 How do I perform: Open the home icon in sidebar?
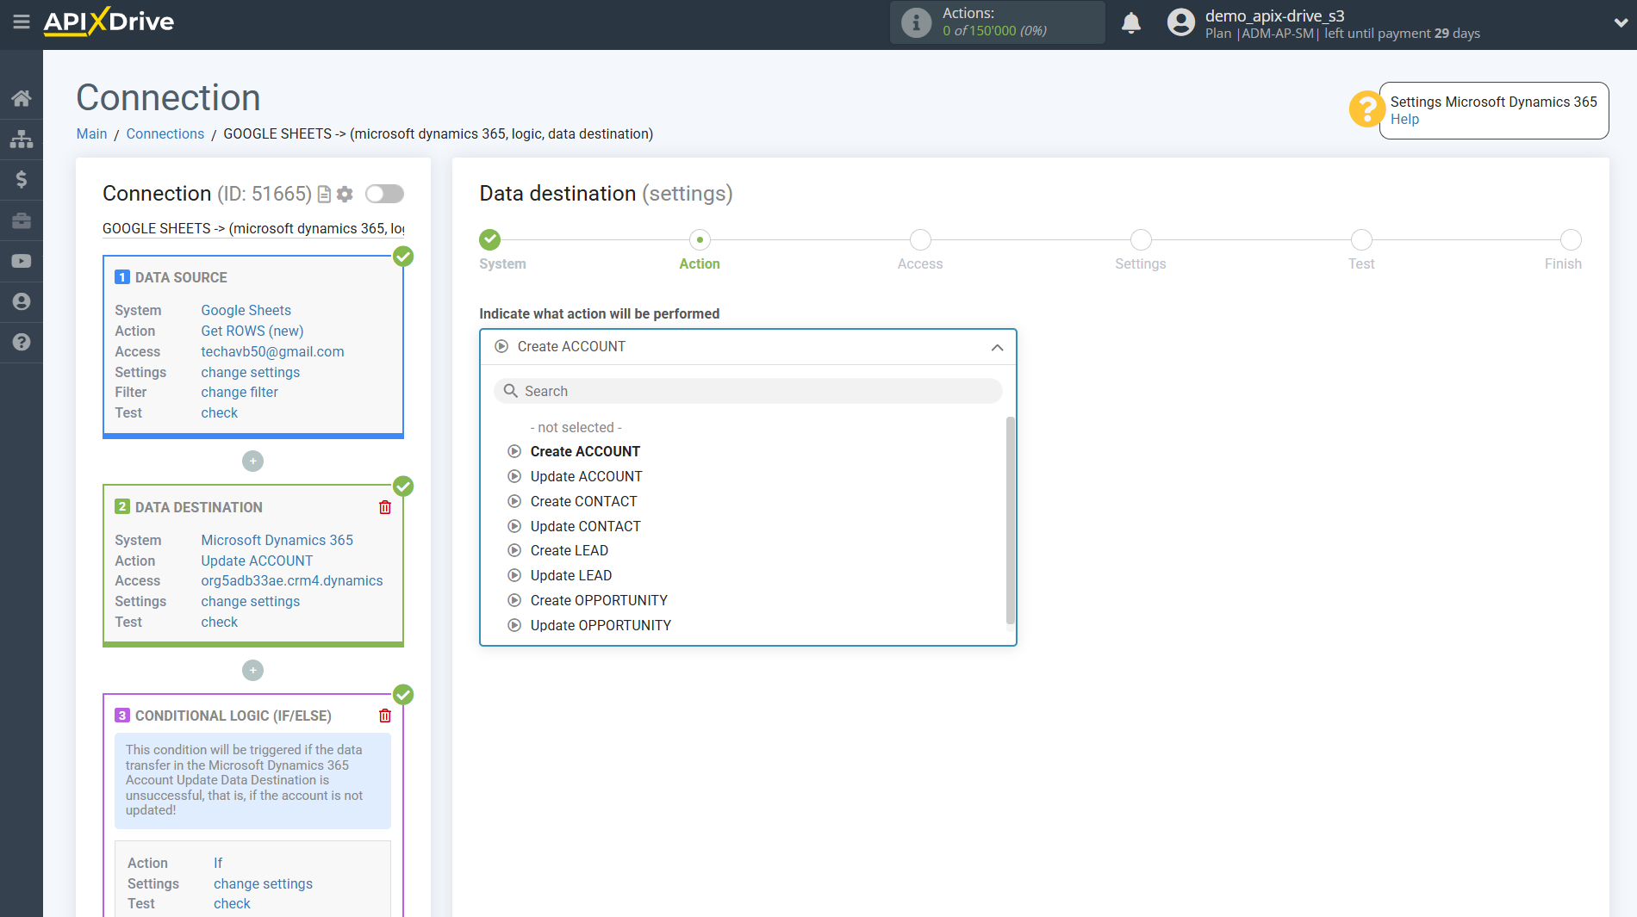point(22,98)
